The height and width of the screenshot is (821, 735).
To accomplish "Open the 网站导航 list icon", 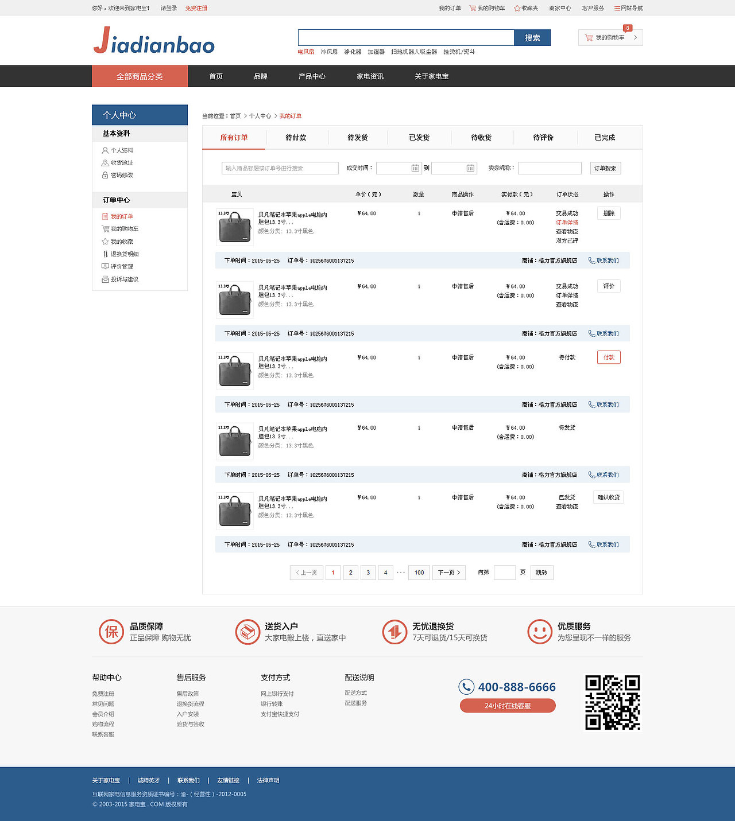I will [617, 8].
